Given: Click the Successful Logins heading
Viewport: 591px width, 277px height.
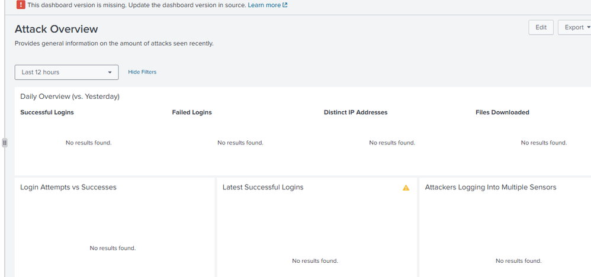Looking at the screenshot, I should tap(47, 112).
